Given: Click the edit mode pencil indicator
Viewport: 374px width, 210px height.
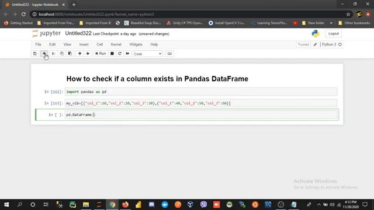Looking at the screenshot, I should pos(315,44).
